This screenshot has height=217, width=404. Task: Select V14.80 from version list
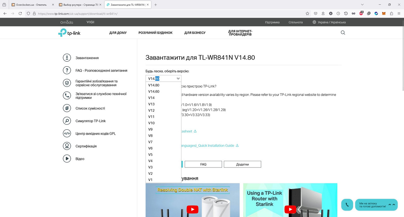coord(163,85)
